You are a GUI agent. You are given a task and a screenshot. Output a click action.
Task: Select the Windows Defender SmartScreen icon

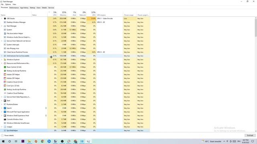pyautogui.click(x=5, y=123)
